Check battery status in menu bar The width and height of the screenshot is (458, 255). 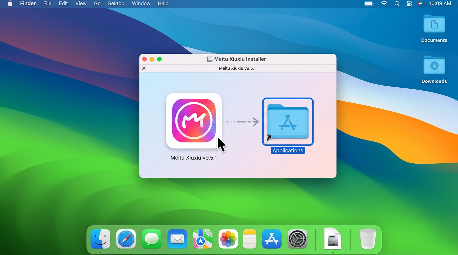pos(369,4)
